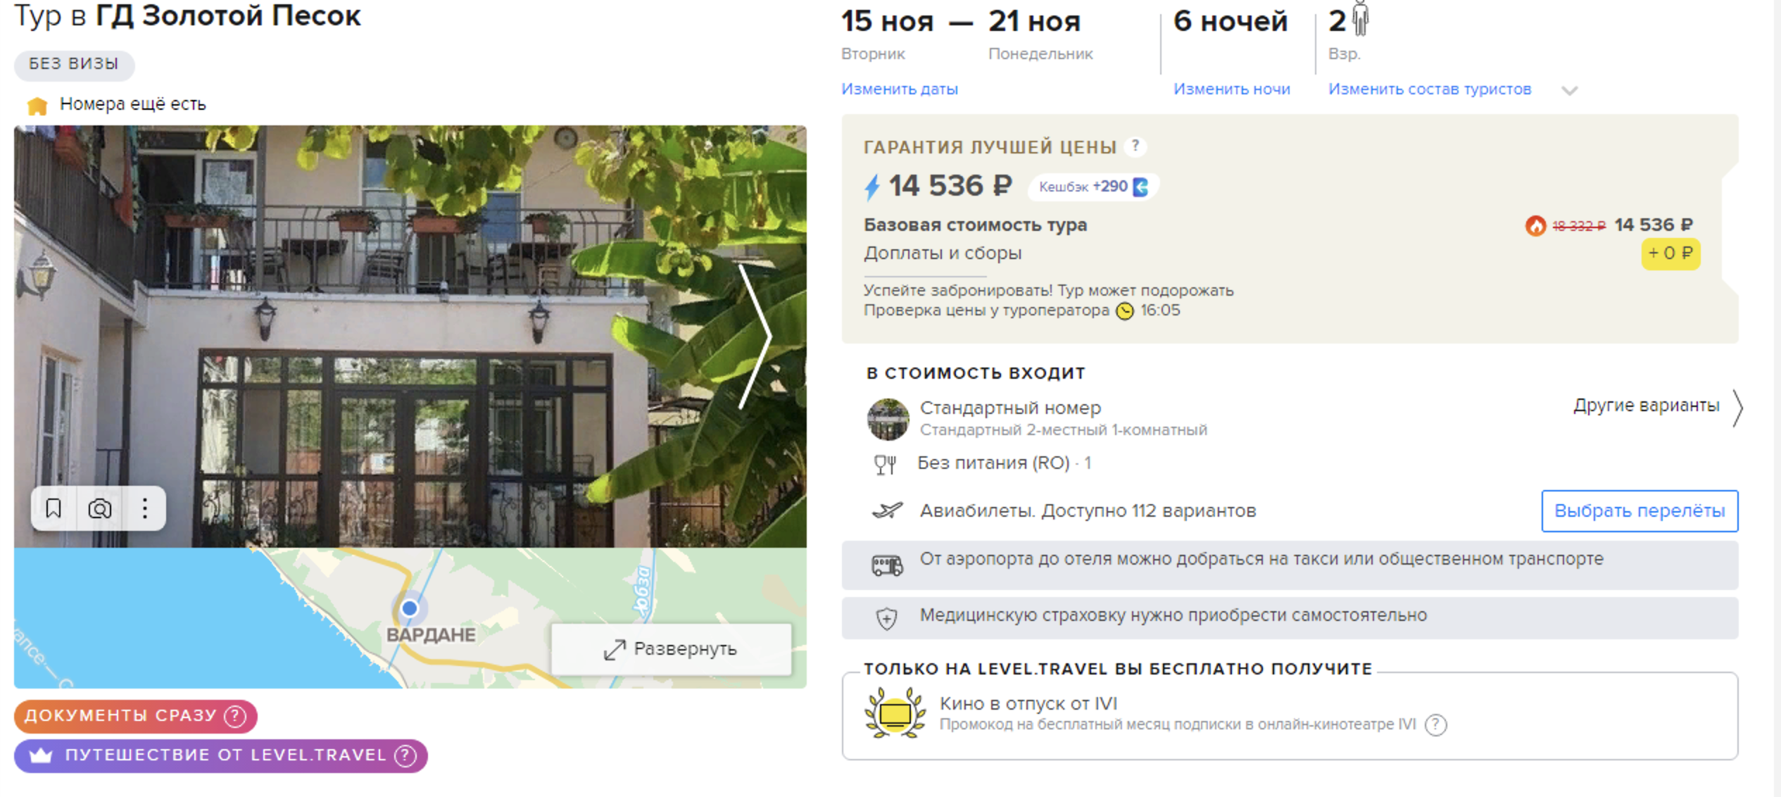Open help icon beside Документы сразу
Screen dimensions: 1781x797
click(x=235, y=716)
